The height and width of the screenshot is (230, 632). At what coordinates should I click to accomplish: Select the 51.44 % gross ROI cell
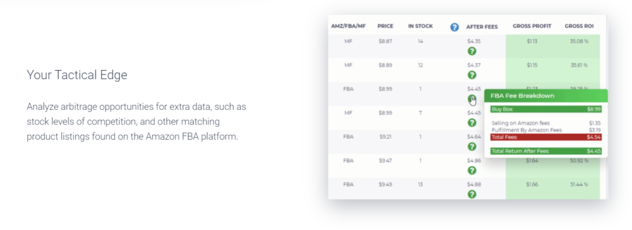[579, 185]
